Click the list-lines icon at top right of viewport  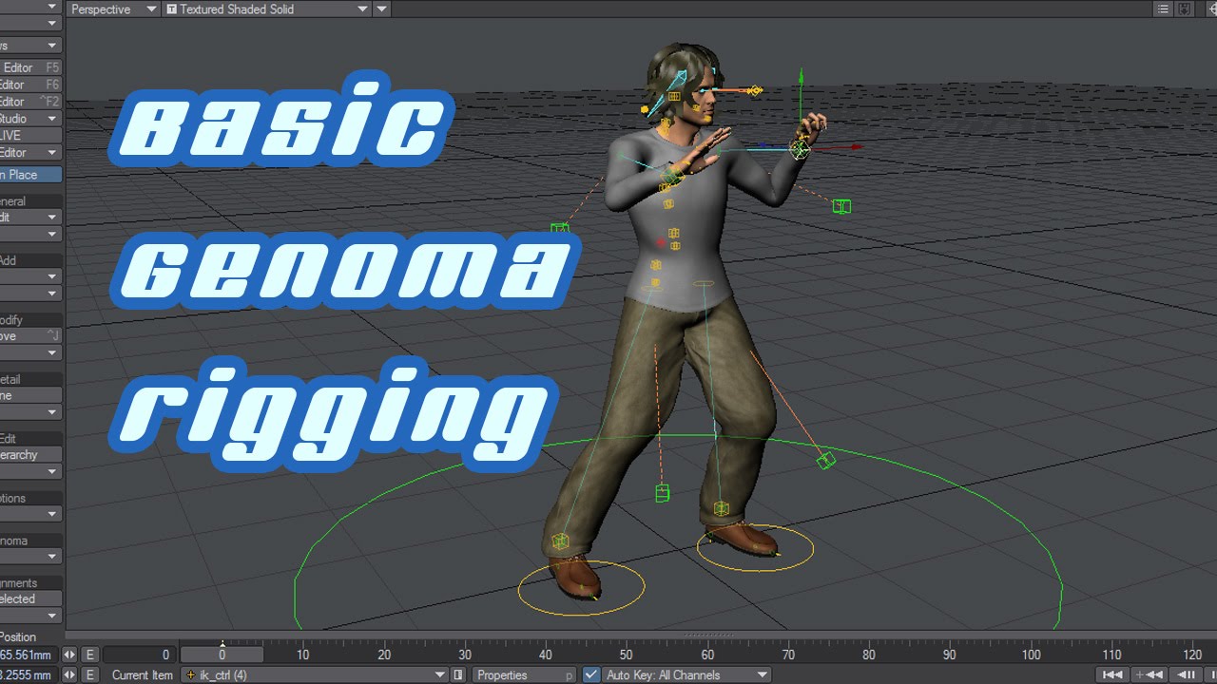pyautogui.click(x=1163, y=9)
